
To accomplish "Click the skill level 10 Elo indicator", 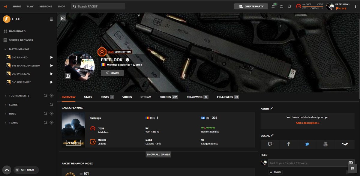I will coord(298,6).
